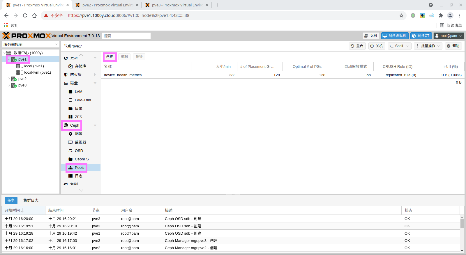Click the 防火墙 shield icon

(x=66, y=75)
